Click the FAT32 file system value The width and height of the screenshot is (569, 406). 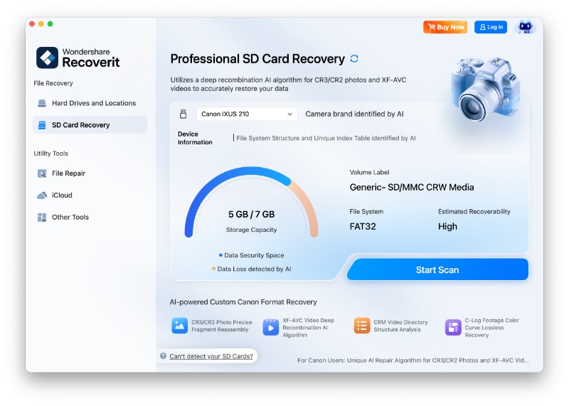pos(363,227)
